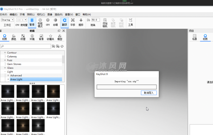Expand the Area Light subfolder
The width and height of the screenshot is (213, 135).
[x=8, y=79]
